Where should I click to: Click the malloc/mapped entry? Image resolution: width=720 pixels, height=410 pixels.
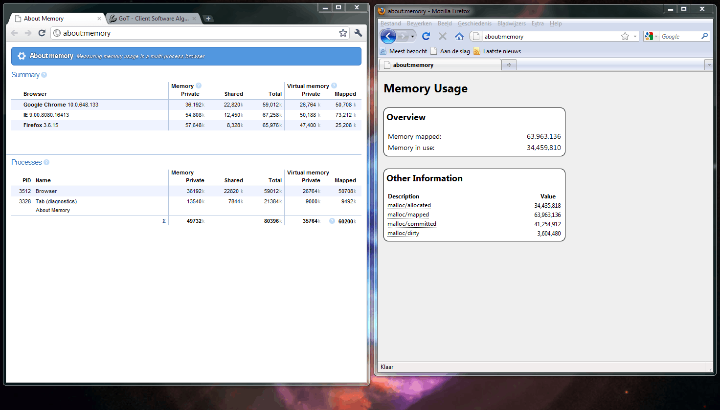point(408,215)
